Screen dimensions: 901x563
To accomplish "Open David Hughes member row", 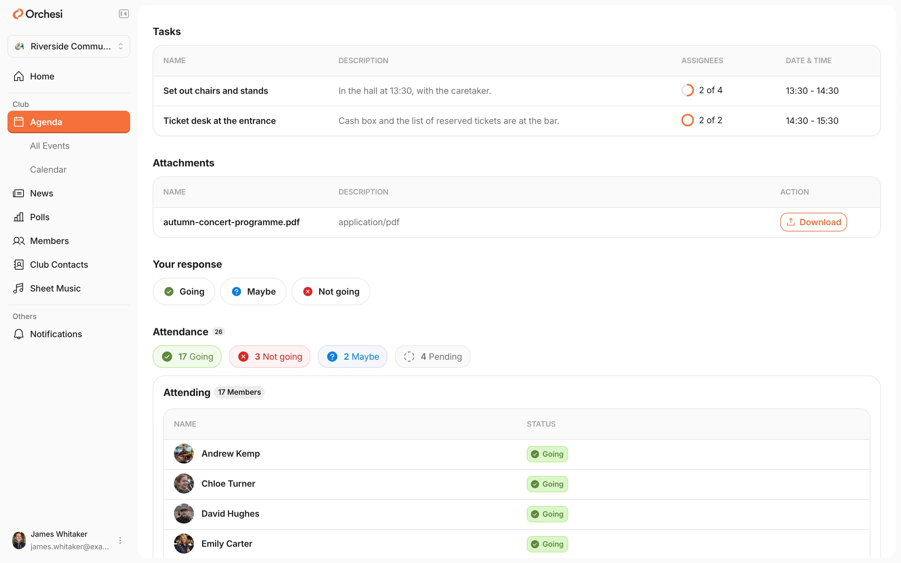I will pos(517,514).
